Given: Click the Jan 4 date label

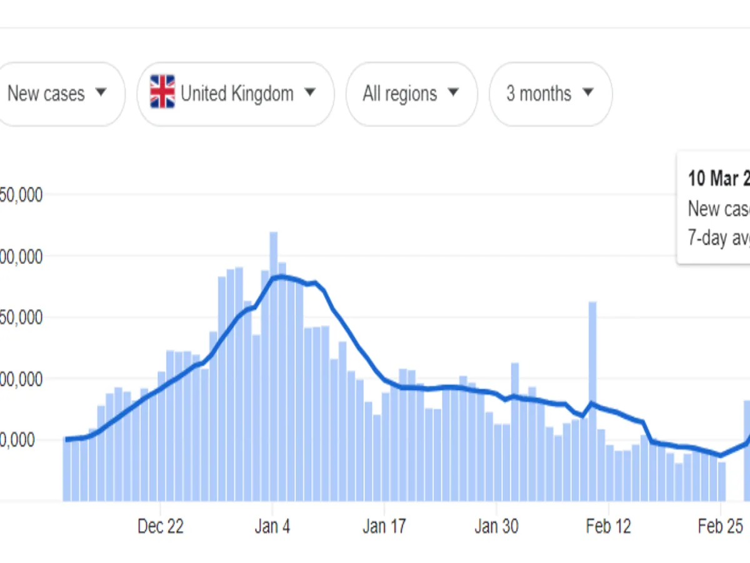Looking at the screenshot, I should coord(272,527).
